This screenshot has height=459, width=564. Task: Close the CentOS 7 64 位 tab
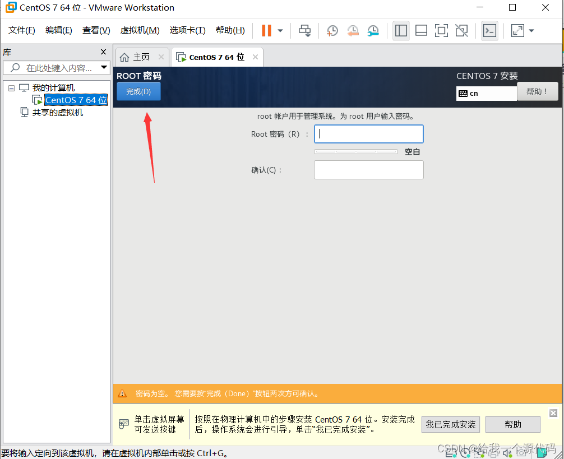255,57
